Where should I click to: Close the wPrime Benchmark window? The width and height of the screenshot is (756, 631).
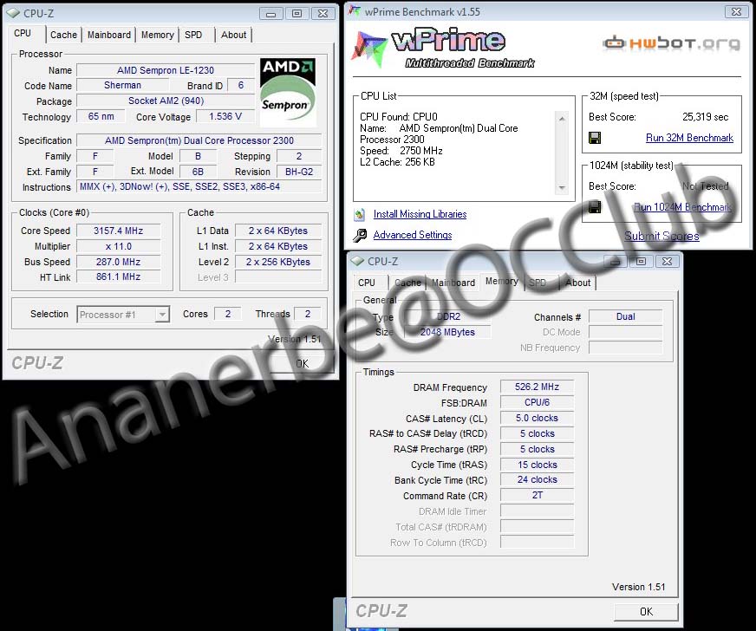[736, 11]
